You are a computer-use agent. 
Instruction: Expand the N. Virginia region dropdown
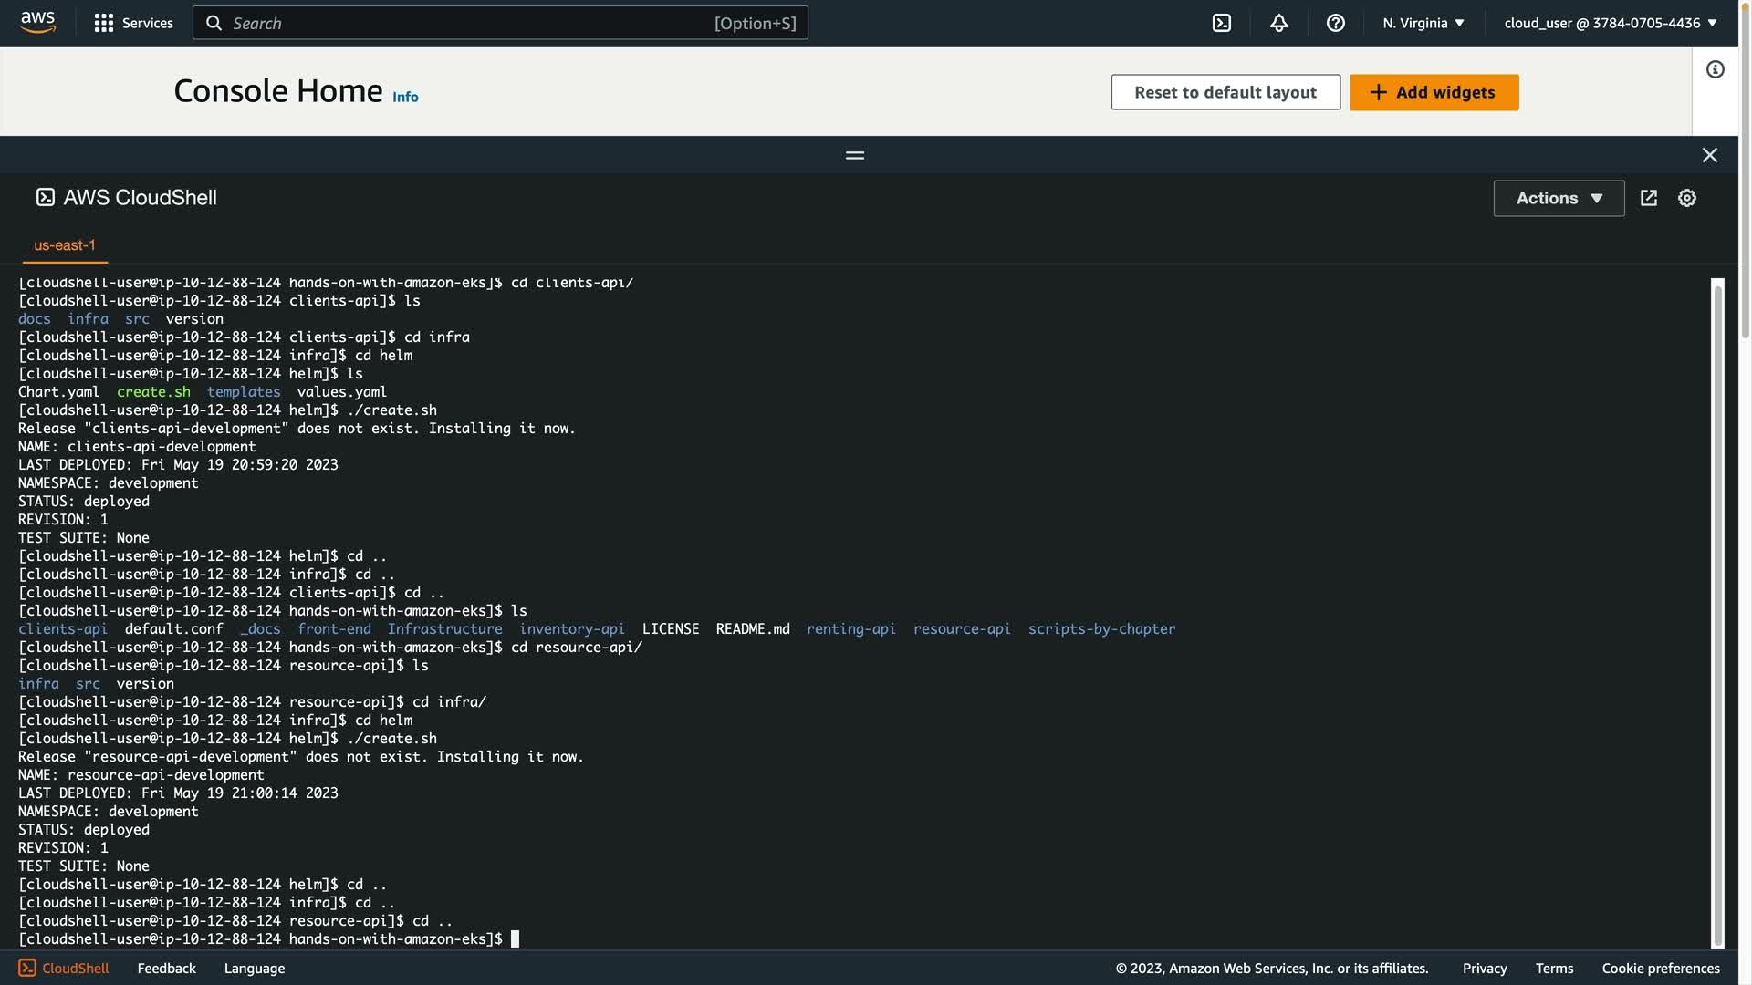(1423, 23)
